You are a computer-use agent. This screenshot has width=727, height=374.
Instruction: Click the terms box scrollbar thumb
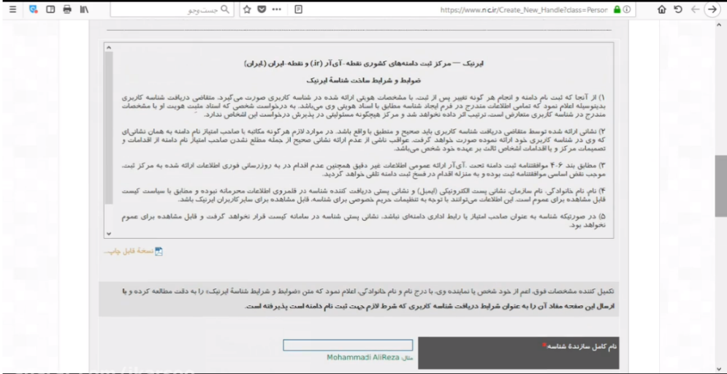tap(108, 127)
